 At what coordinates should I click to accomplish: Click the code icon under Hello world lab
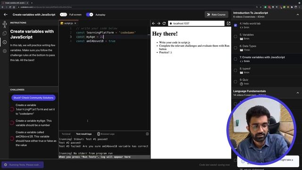pyautogui.click(x=241, y=27)
